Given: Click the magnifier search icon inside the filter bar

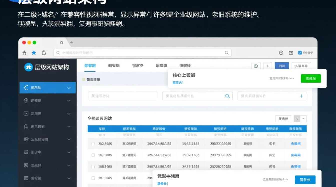Looking at the screenshot, I should [x=227, y=96].
